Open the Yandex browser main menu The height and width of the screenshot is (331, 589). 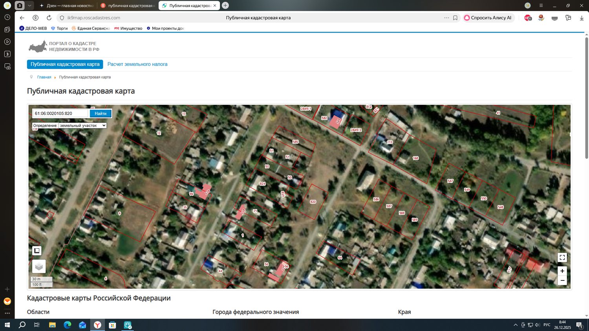point(541,5)
